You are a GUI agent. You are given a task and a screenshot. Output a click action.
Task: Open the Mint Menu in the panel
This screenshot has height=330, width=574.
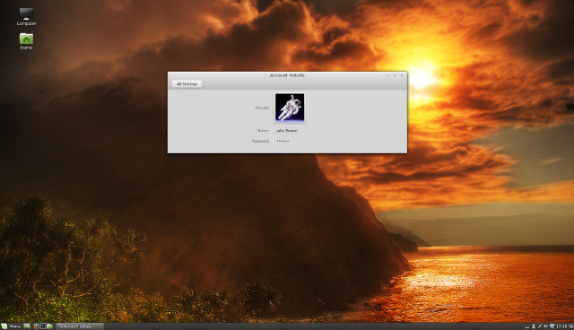tap(11, 326)
